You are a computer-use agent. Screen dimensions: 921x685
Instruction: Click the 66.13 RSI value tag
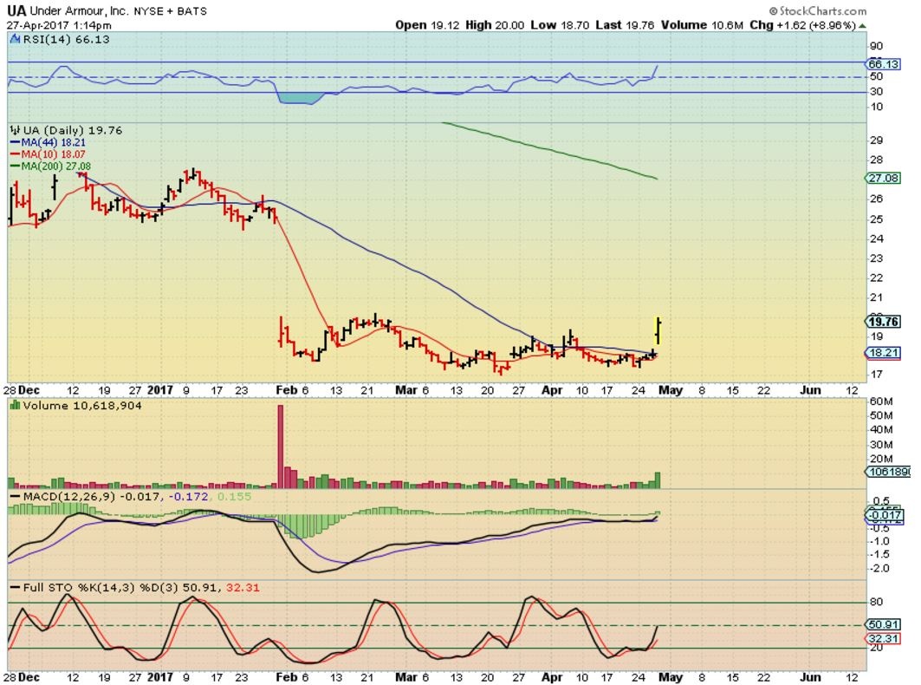tap(884, 63)
